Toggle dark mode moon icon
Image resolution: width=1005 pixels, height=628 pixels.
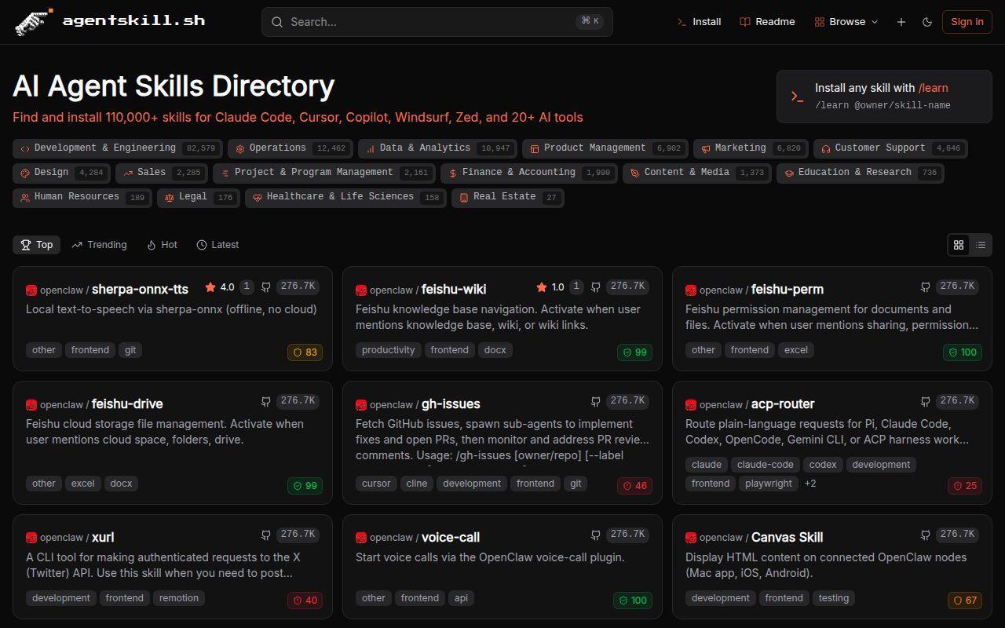[927, 22]
